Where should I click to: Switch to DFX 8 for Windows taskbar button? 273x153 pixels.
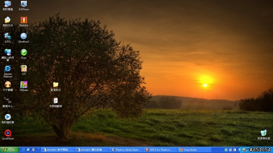click(x=160, y=150)
